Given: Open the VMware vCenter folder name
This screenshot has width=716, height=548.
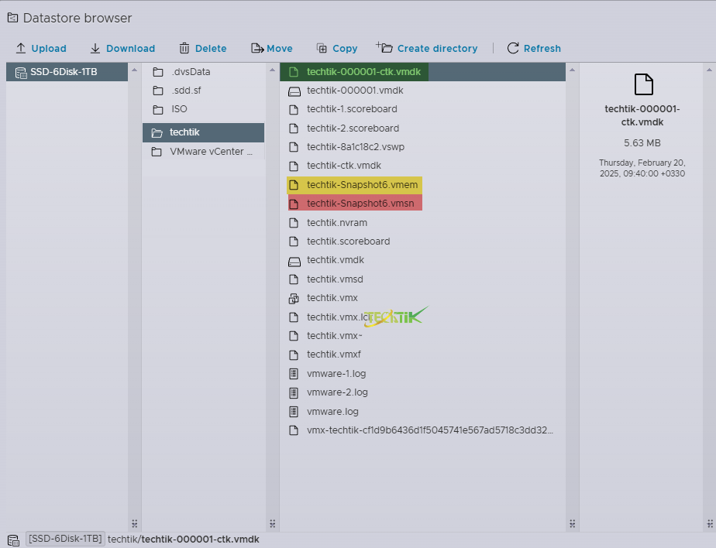Looking at the screenshot, I should pyautogui.click(x=211, y=152).
